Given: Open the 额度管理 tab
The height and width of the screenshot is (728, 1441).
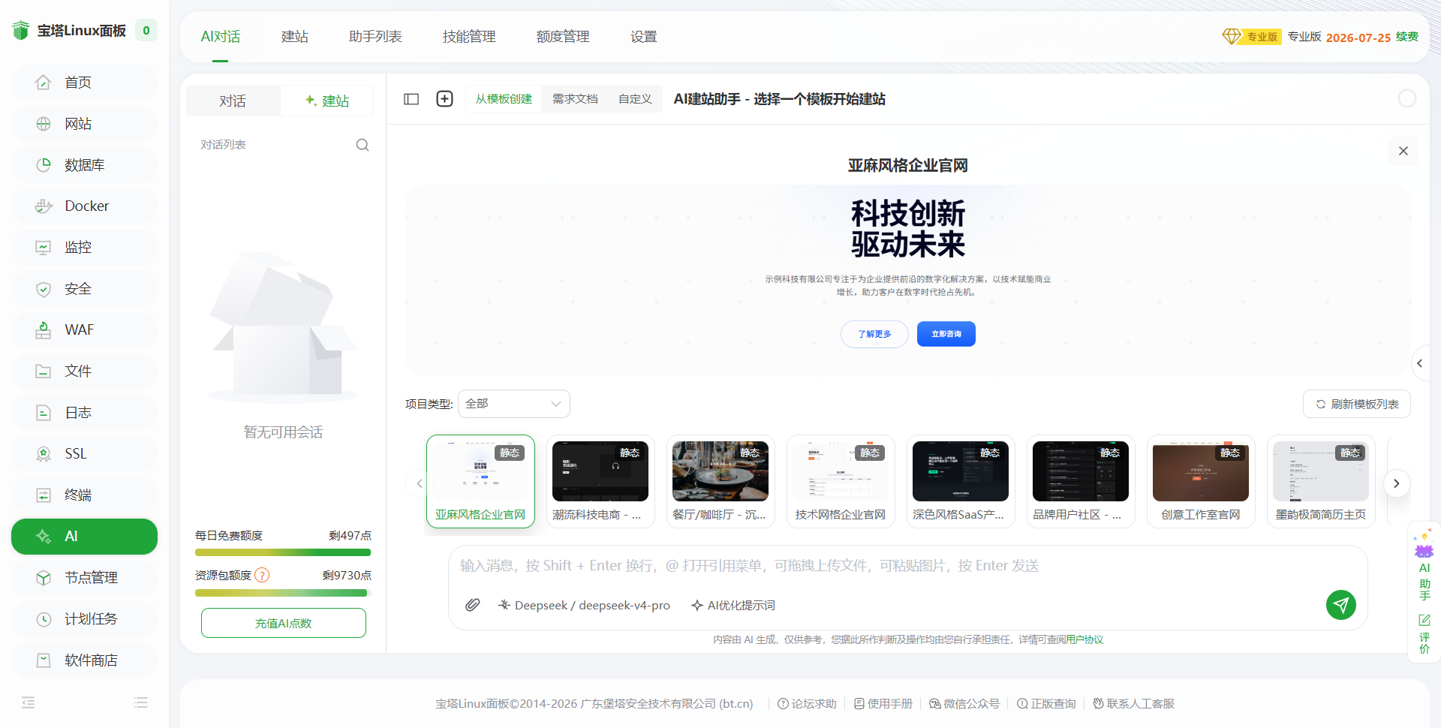Looking at the screenshot, I should tap(563, 37).
